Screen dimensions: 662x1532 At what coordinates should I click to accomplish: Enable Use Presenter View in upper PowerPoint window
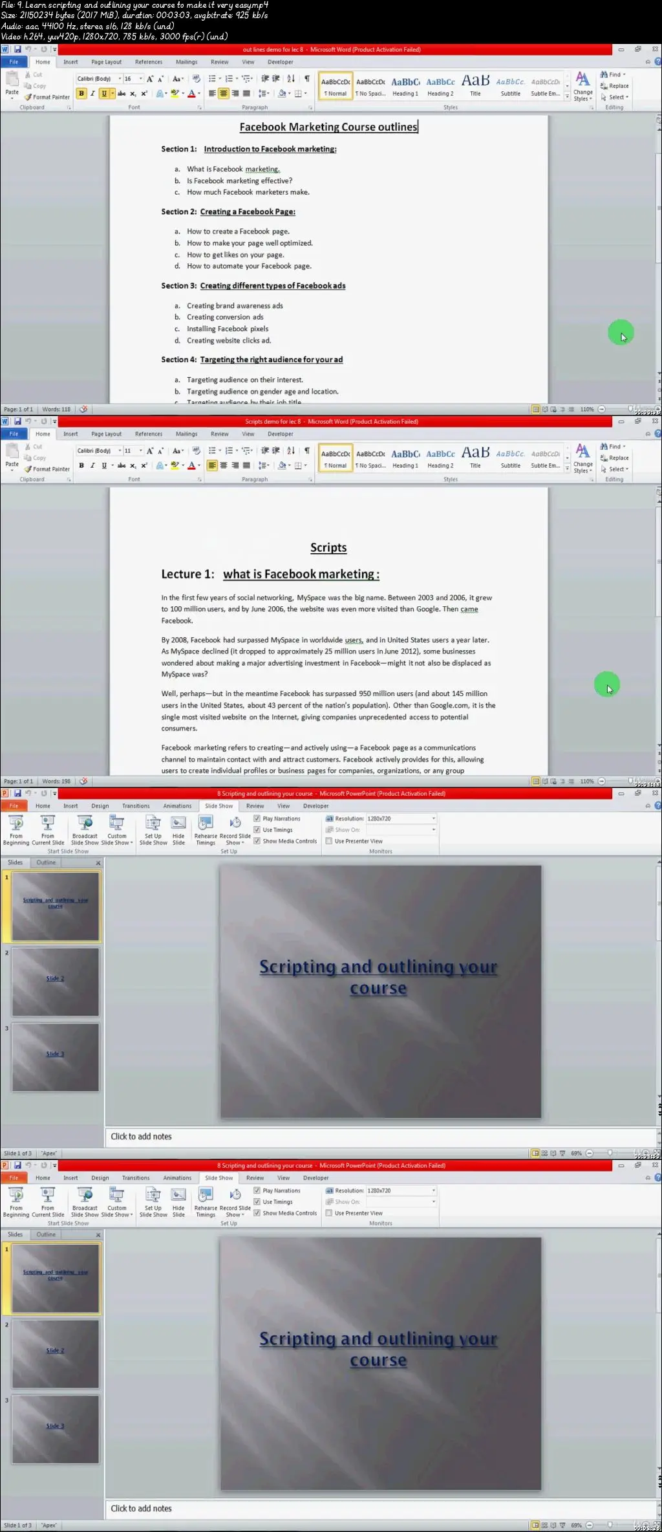[329, 841]
